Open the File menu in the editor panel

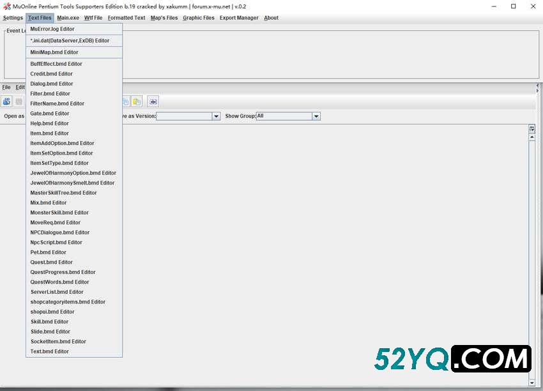[x=6, y=88]
